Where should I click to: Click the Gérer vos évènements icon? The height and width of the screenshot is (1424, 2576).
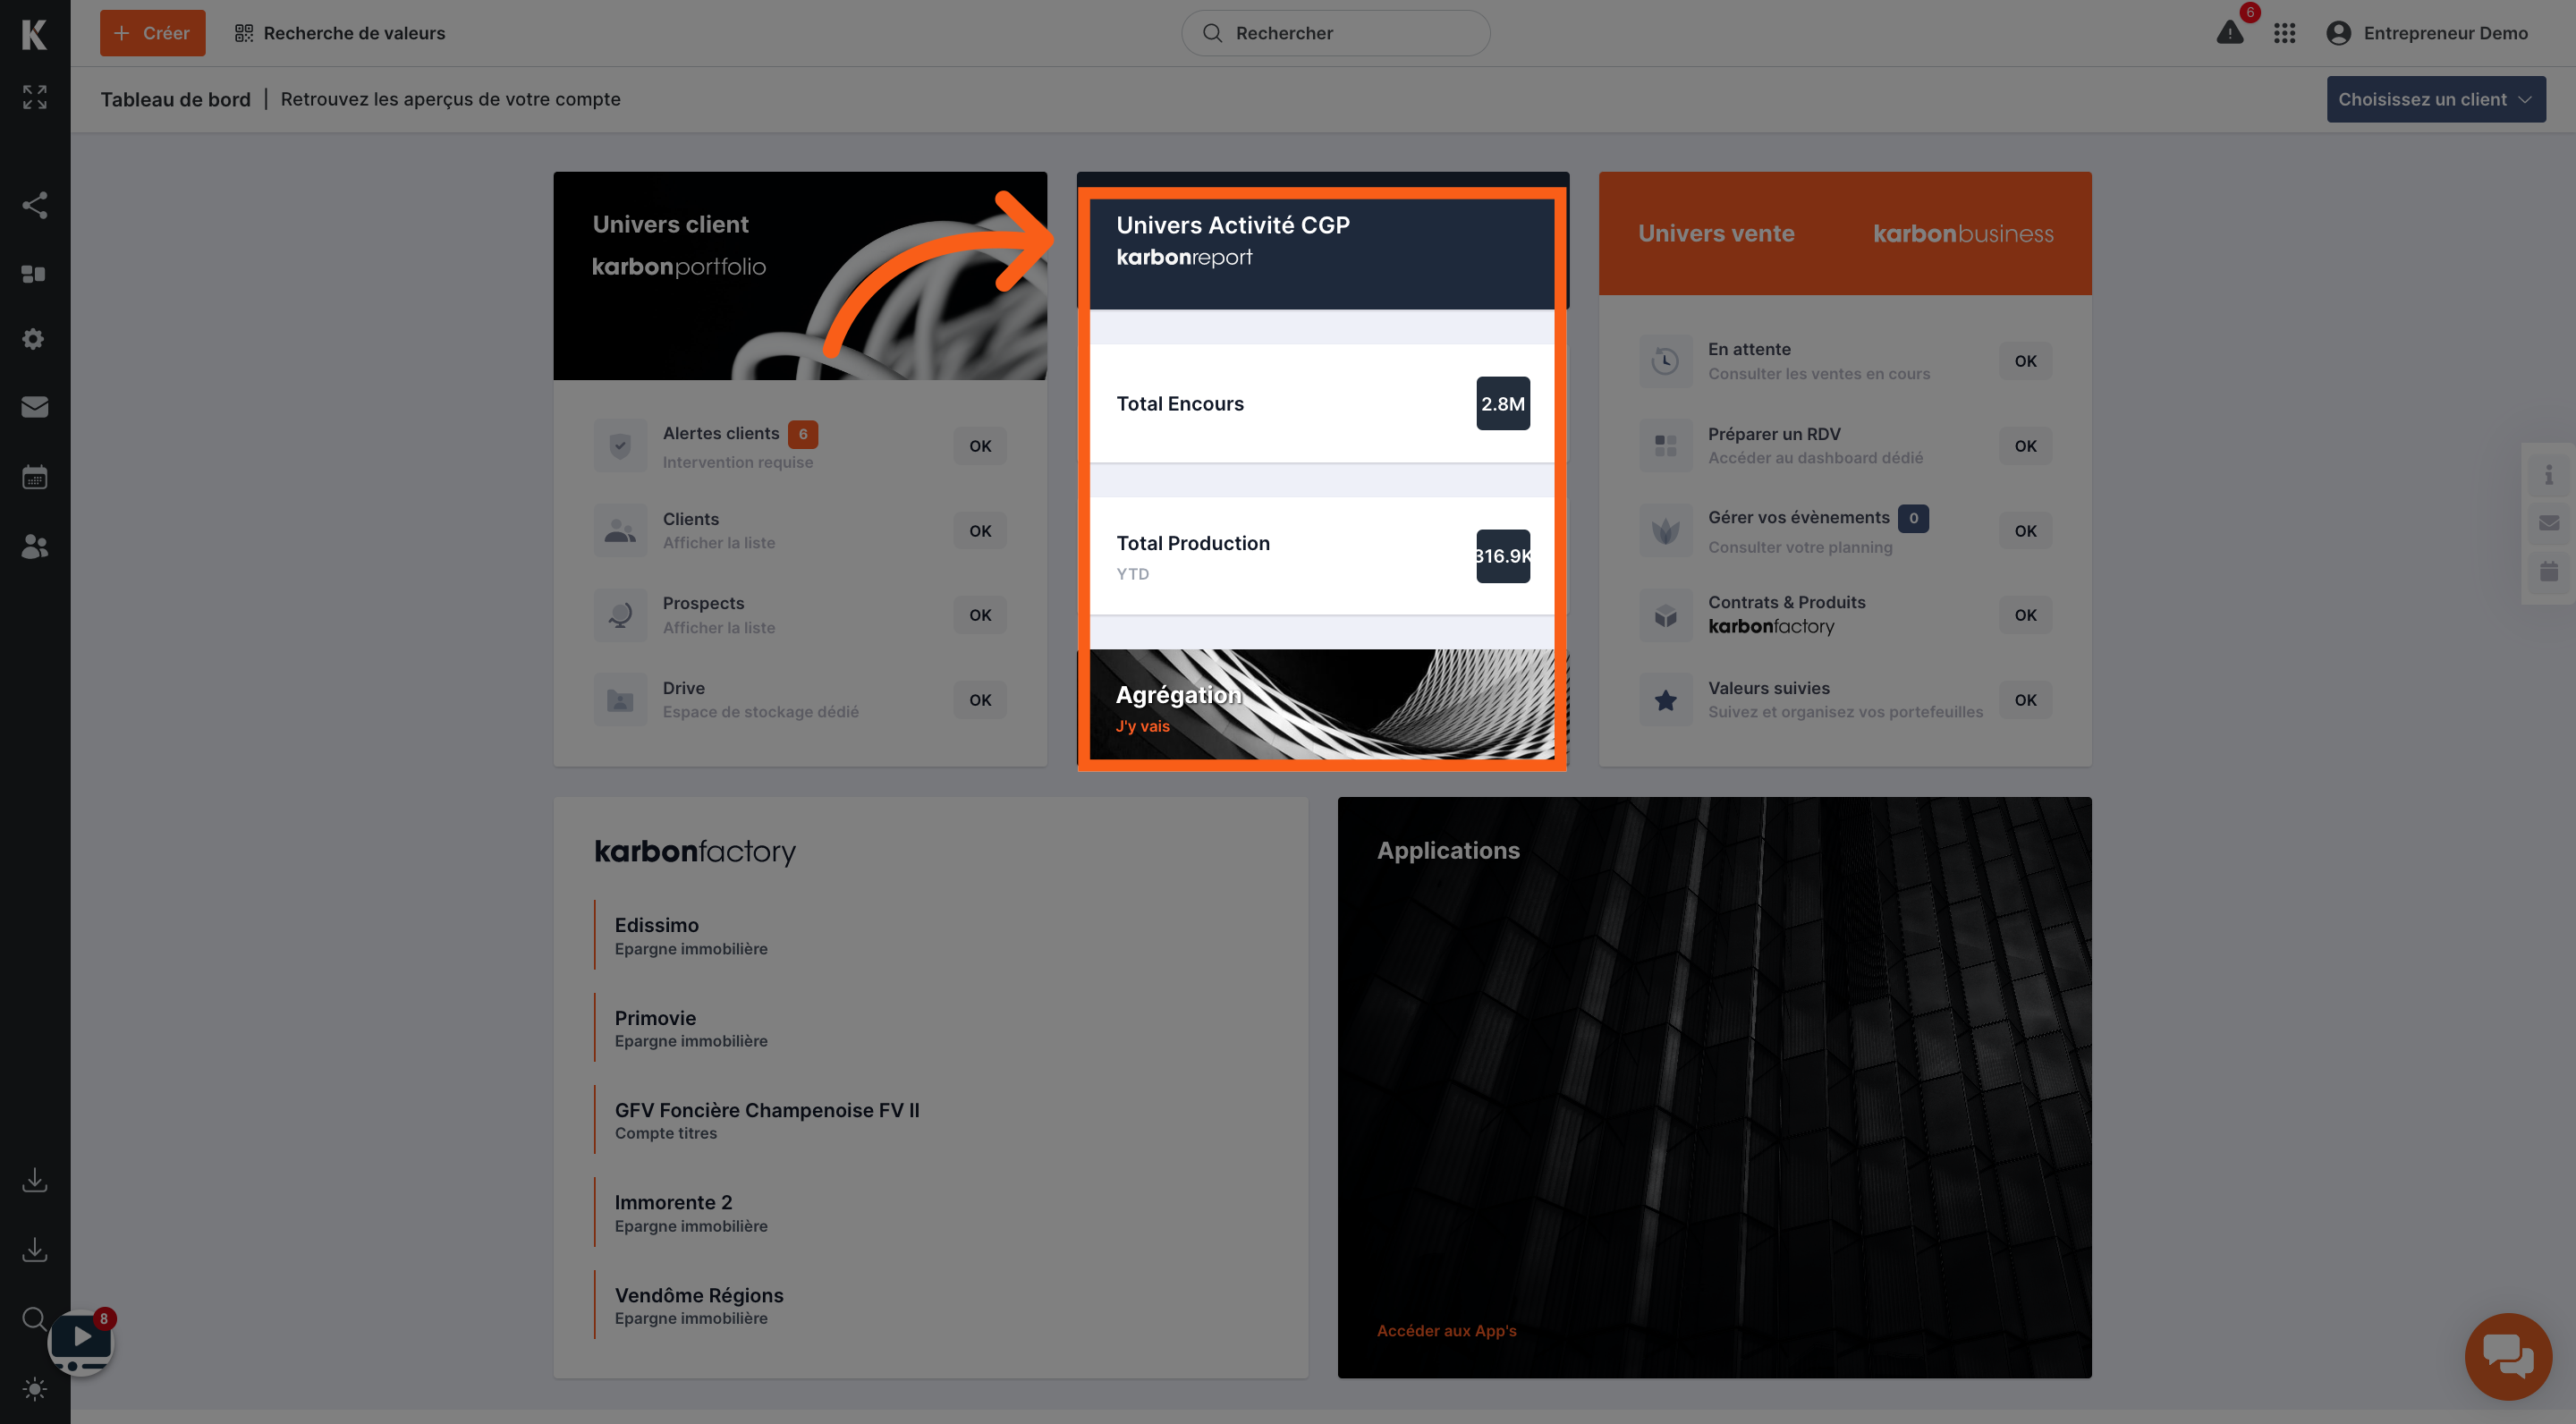(x=1665, y=530)
